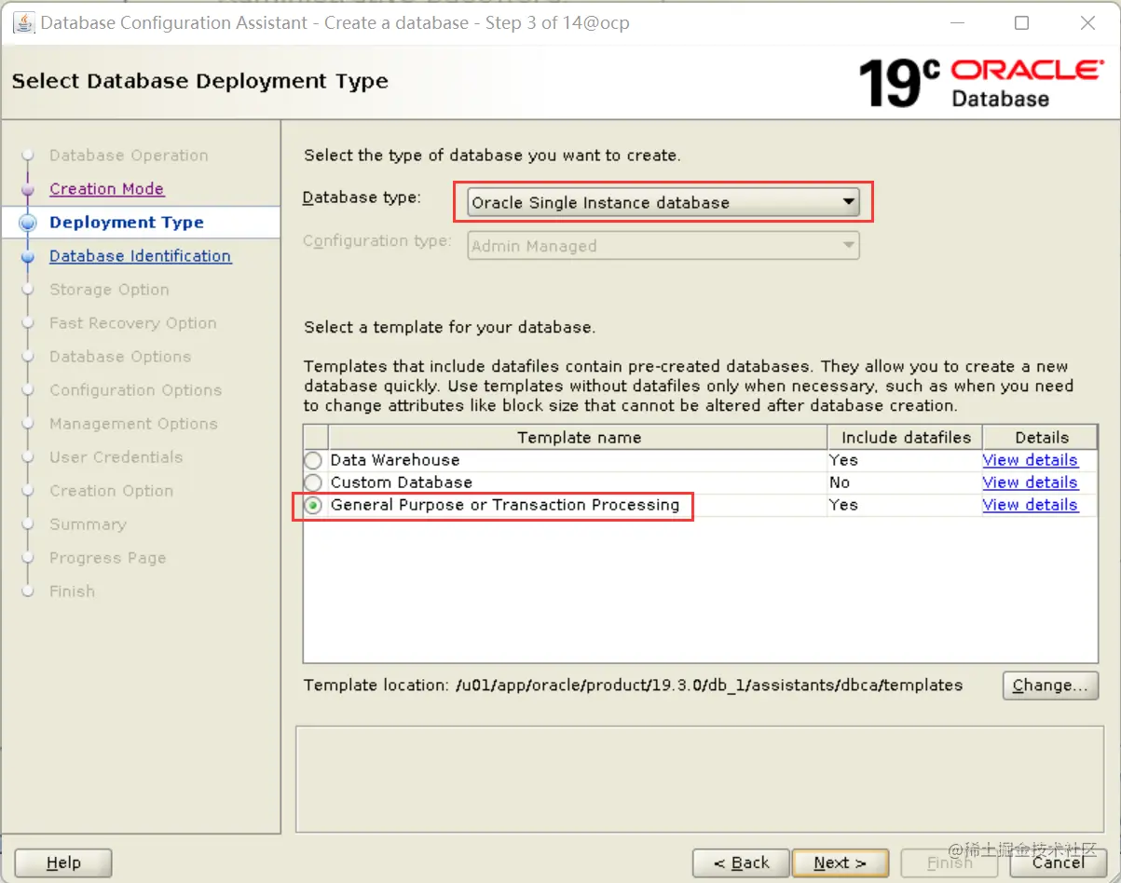Go to Creation Mode step

[106, 189]
